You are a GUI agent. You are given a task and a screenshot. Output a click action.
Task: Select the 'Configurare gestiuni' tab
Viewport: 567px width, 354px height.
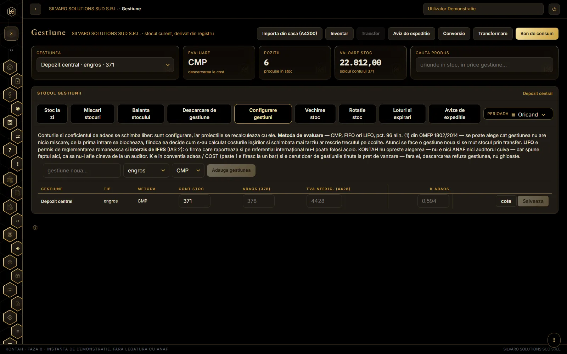(x=263, y=114)
